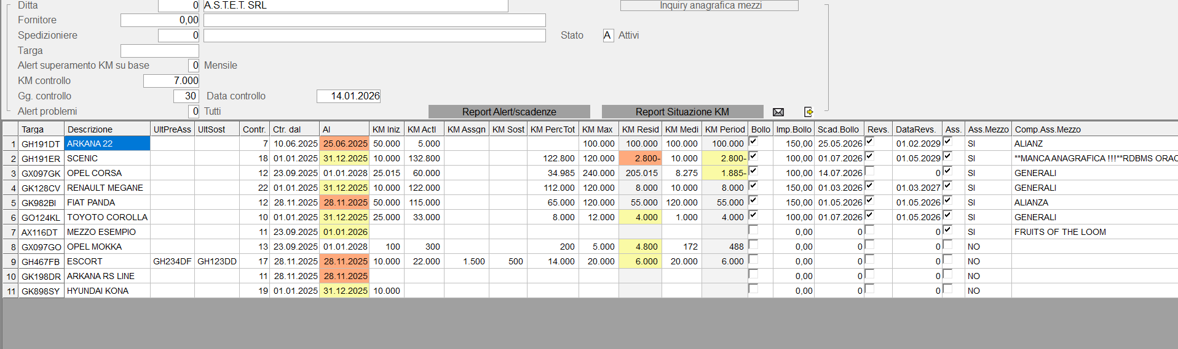Click the Targa input field
Image resolution: width=1178 pixels, height=349 pixels.
[x=160, y=51]
